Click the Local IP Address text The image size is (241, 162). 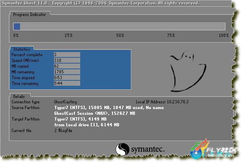tap(162, 102)
